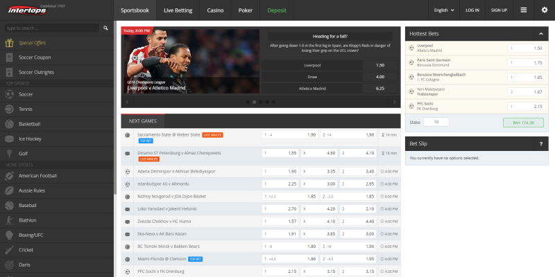Click TOP BET badge on Miami-Florida game
This screenshot has width=555, height=277.
[195, 259]
